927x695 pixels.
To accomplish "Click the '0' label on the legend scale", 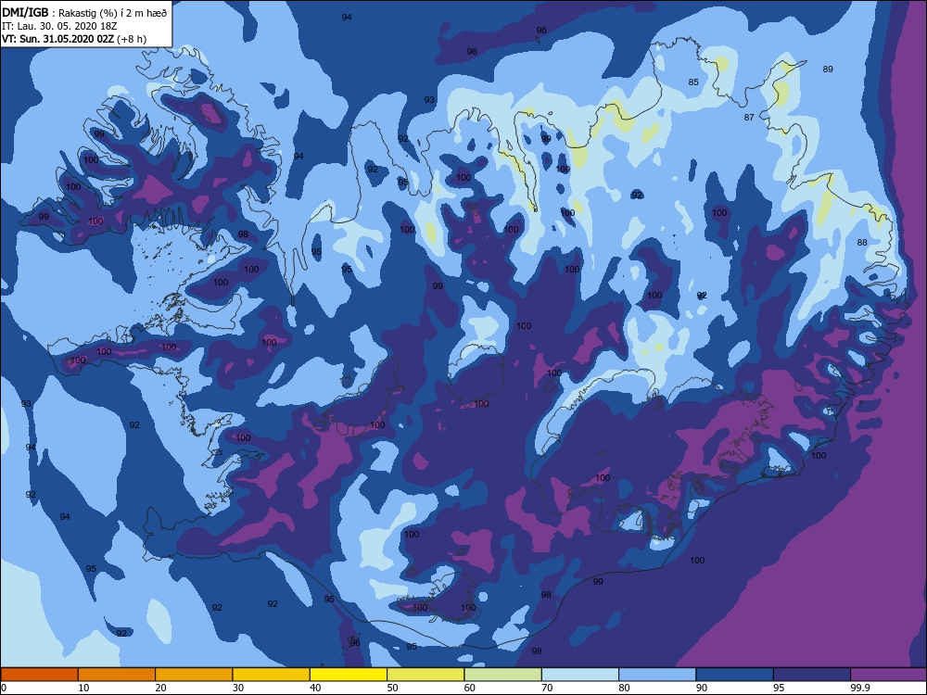I will pos(4,688).
